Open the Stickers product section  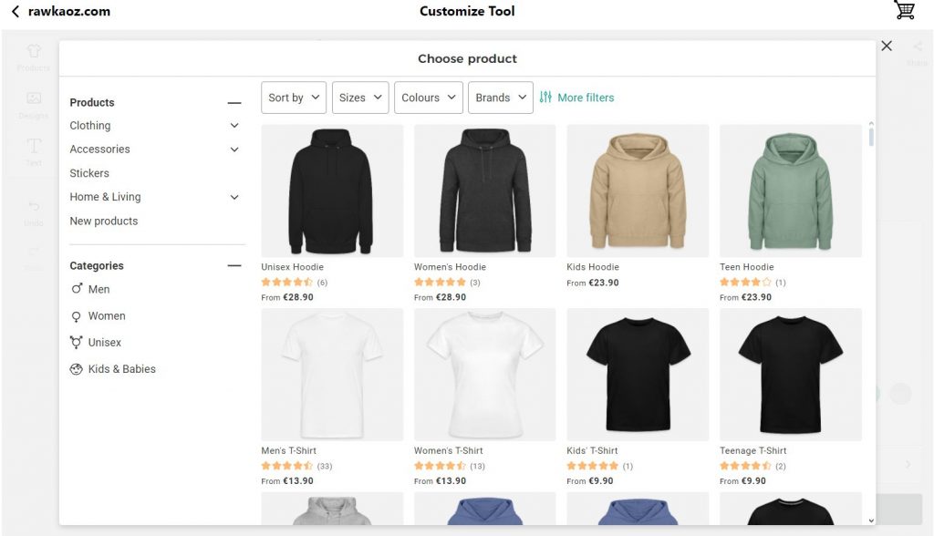(88, 172)
